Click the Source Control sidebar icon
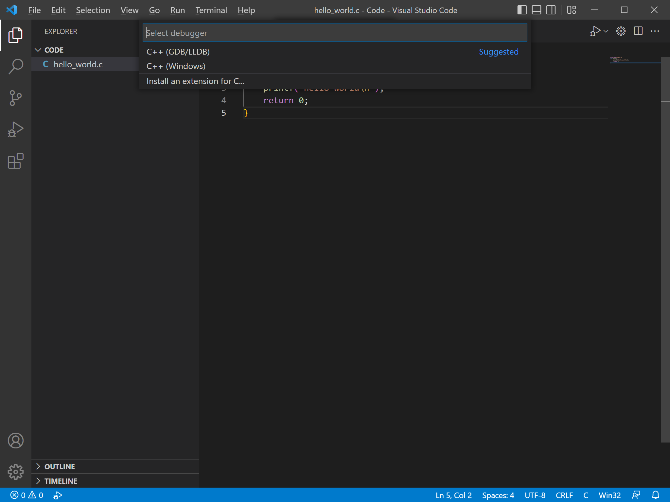Viewport: 670px width, 502px height. point(15,97)
